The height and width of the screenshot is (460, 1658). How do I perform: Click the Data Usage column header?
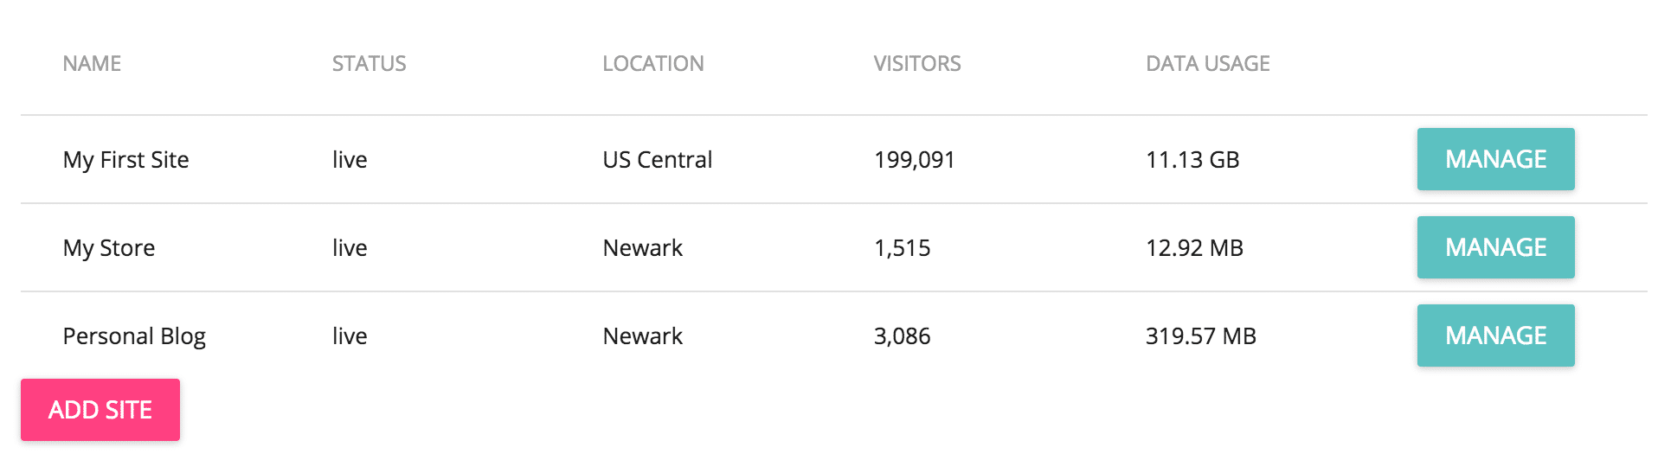(1207, 64)
